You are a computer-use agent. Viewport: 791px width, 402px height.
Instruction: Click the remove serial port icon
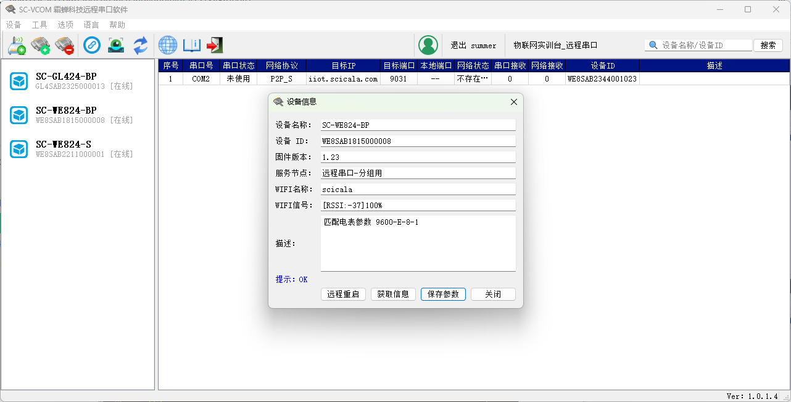click(64, 45)
